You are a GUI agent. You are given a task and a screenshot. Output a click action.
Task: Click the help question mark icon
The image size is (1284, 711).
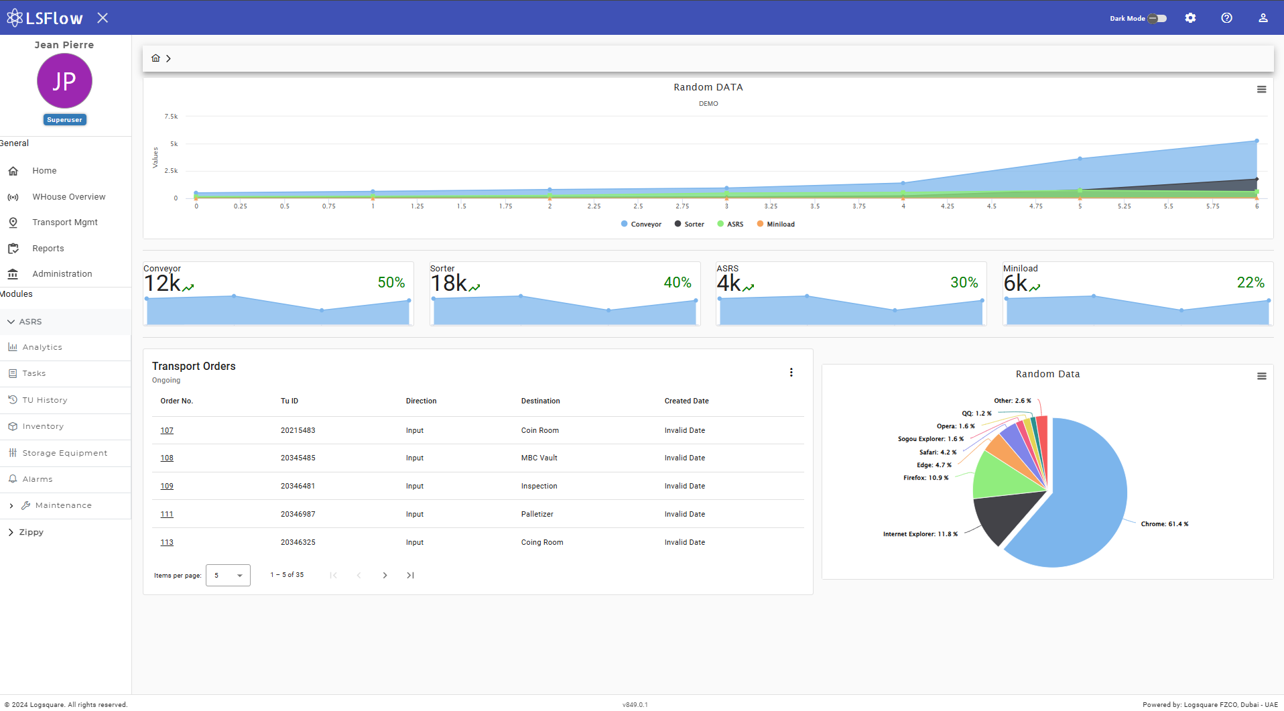(1226, 18)
